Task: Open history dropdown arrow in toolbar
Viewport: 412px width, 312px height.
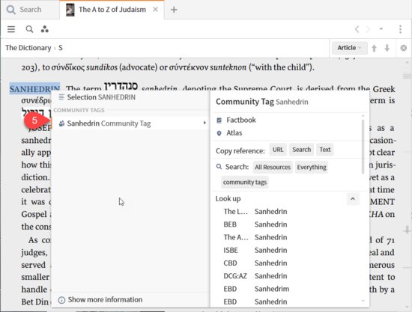Action: coord(381,29)
